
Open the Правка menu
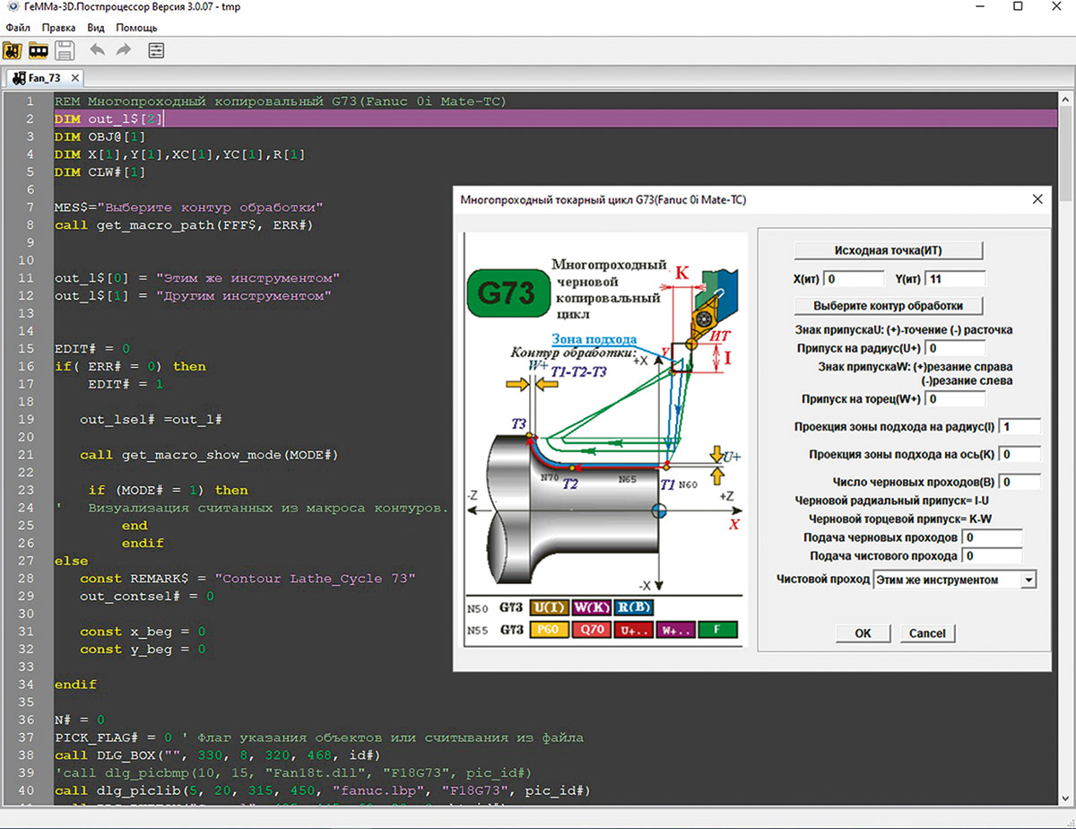(x=58, y=28)
